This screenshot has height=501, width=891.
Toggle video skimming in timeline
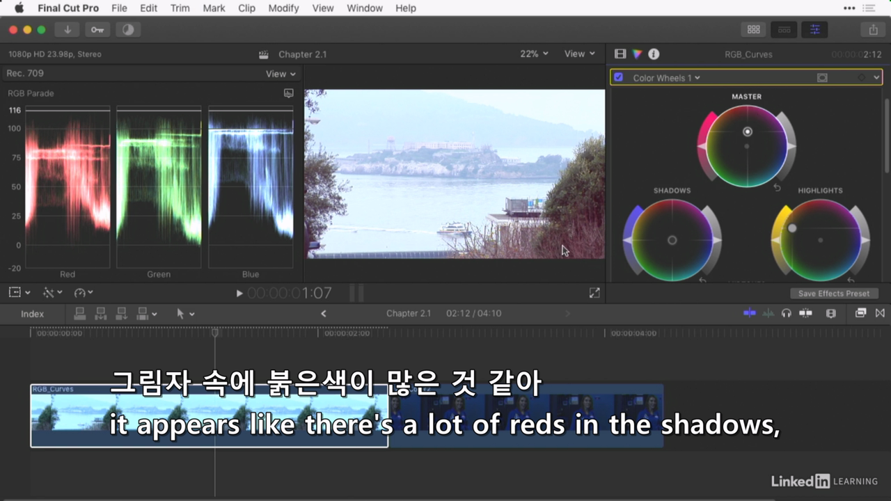tap(750, 313)
